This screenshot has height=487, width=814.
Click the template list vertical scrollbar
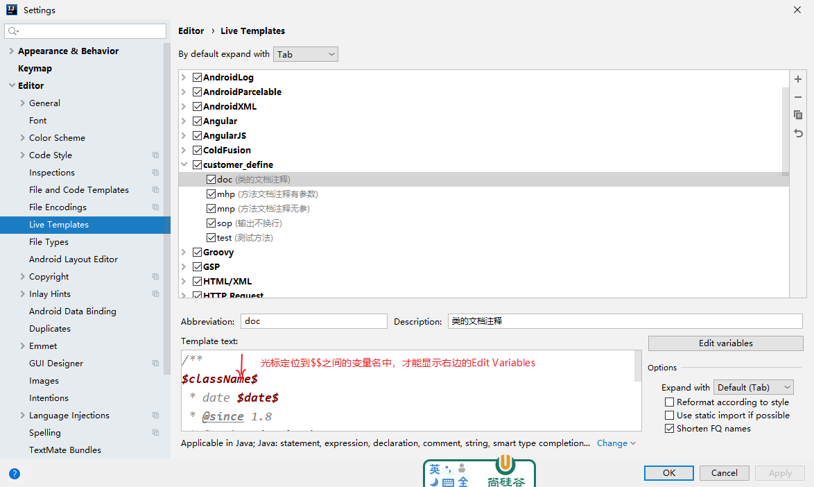(786, 125)
